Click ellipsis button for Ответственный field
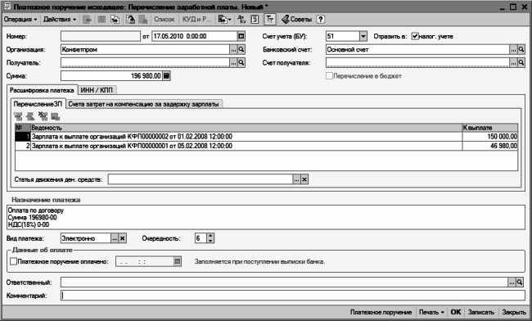This screenshot has width=532, height=321. click(x=512, y=283)
